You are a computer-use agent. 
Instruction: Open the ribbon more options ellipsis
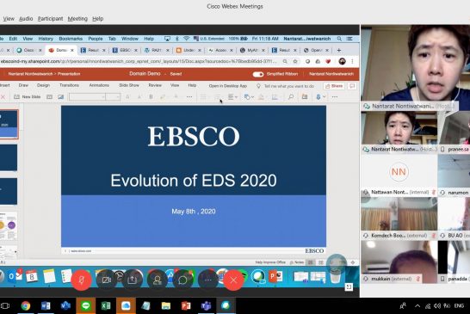click(x=335, y=96)
